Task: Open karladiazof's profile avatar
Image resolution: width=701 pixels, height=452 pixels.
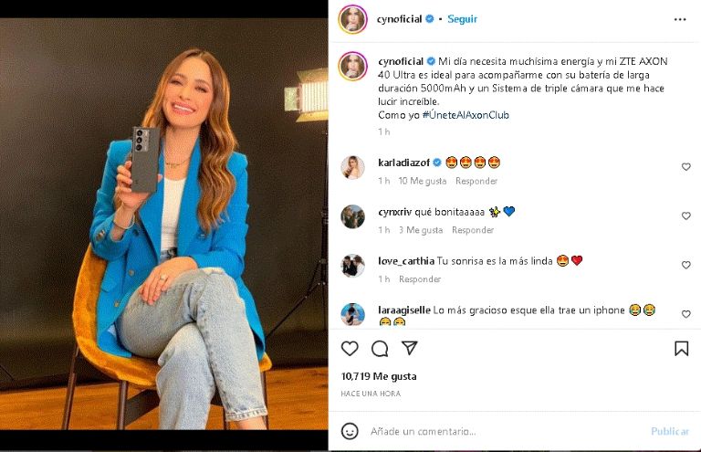Action: 352,167
